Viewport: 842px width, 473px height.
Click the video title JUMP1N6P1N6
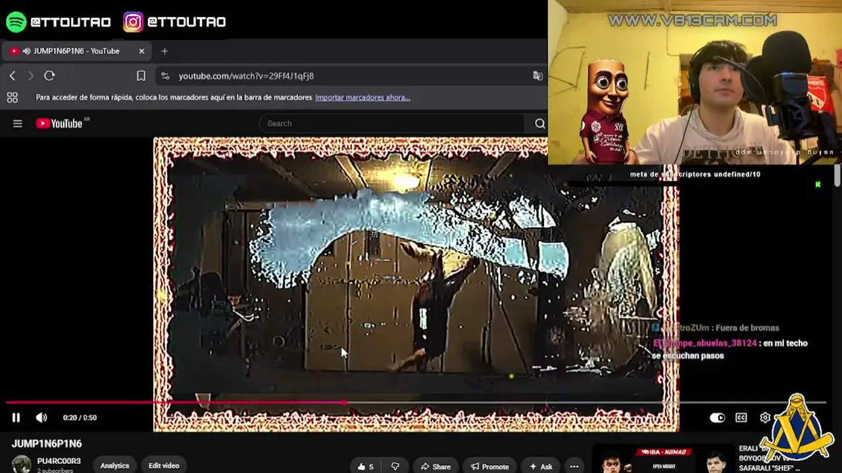(x=47, y=444)
